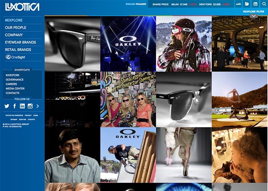Viewport: 268px width, 191px height.
Task: Go to Investors shortcut
Action: point(13,75)
